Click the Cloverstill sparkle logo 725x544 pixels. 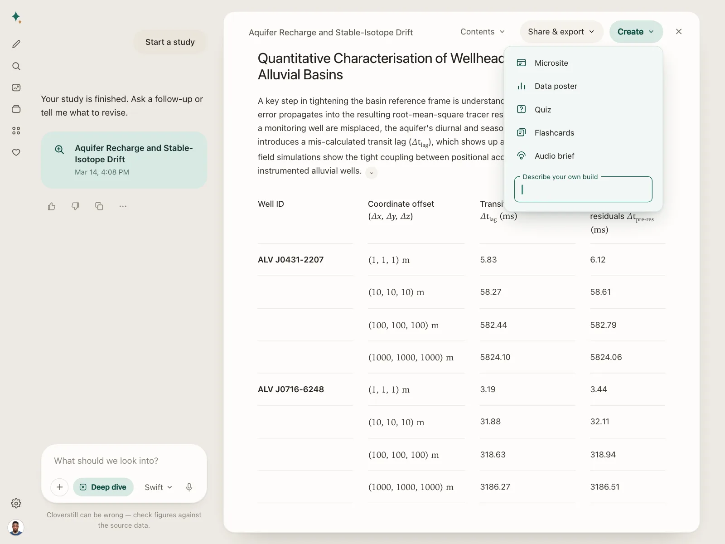(16, 17)
